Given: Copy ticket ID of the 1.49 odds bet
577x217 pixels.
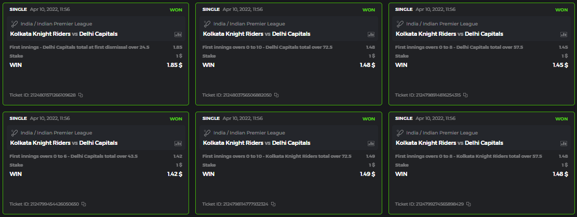Looking at the screenshot, I should click(x=273, y=204).
